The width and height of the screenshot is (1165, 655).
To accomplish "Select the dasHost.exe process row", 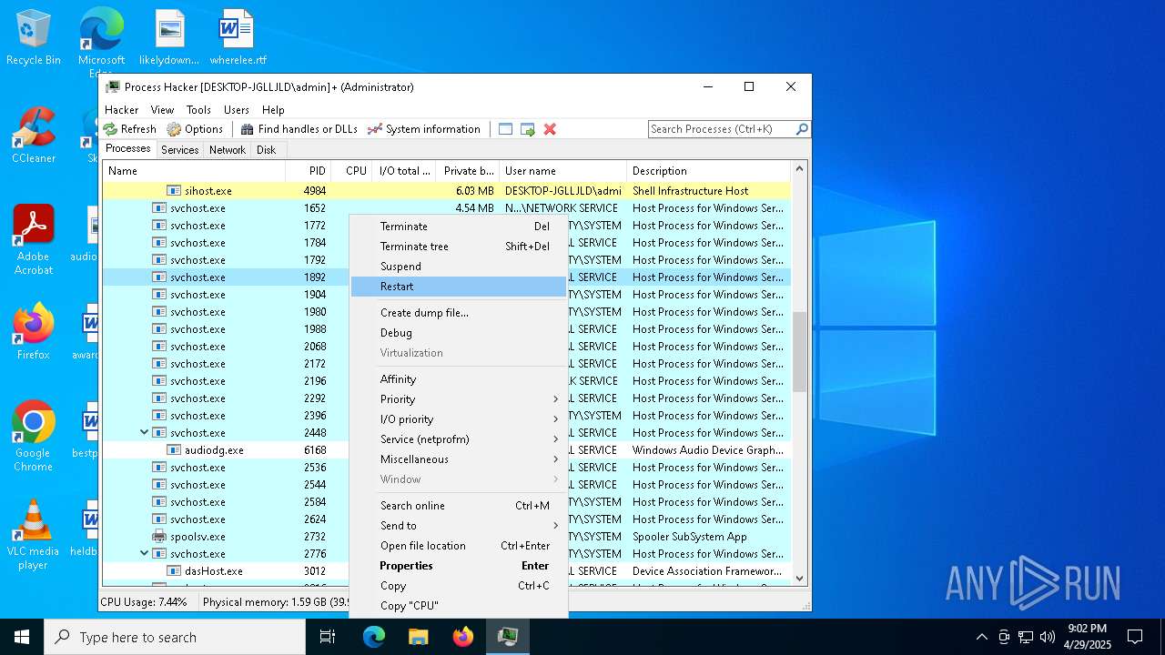I will [446, 571].
